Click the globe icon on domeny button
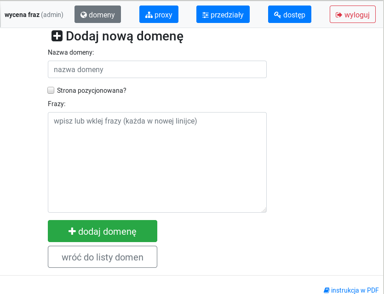 tap(84, 15)
